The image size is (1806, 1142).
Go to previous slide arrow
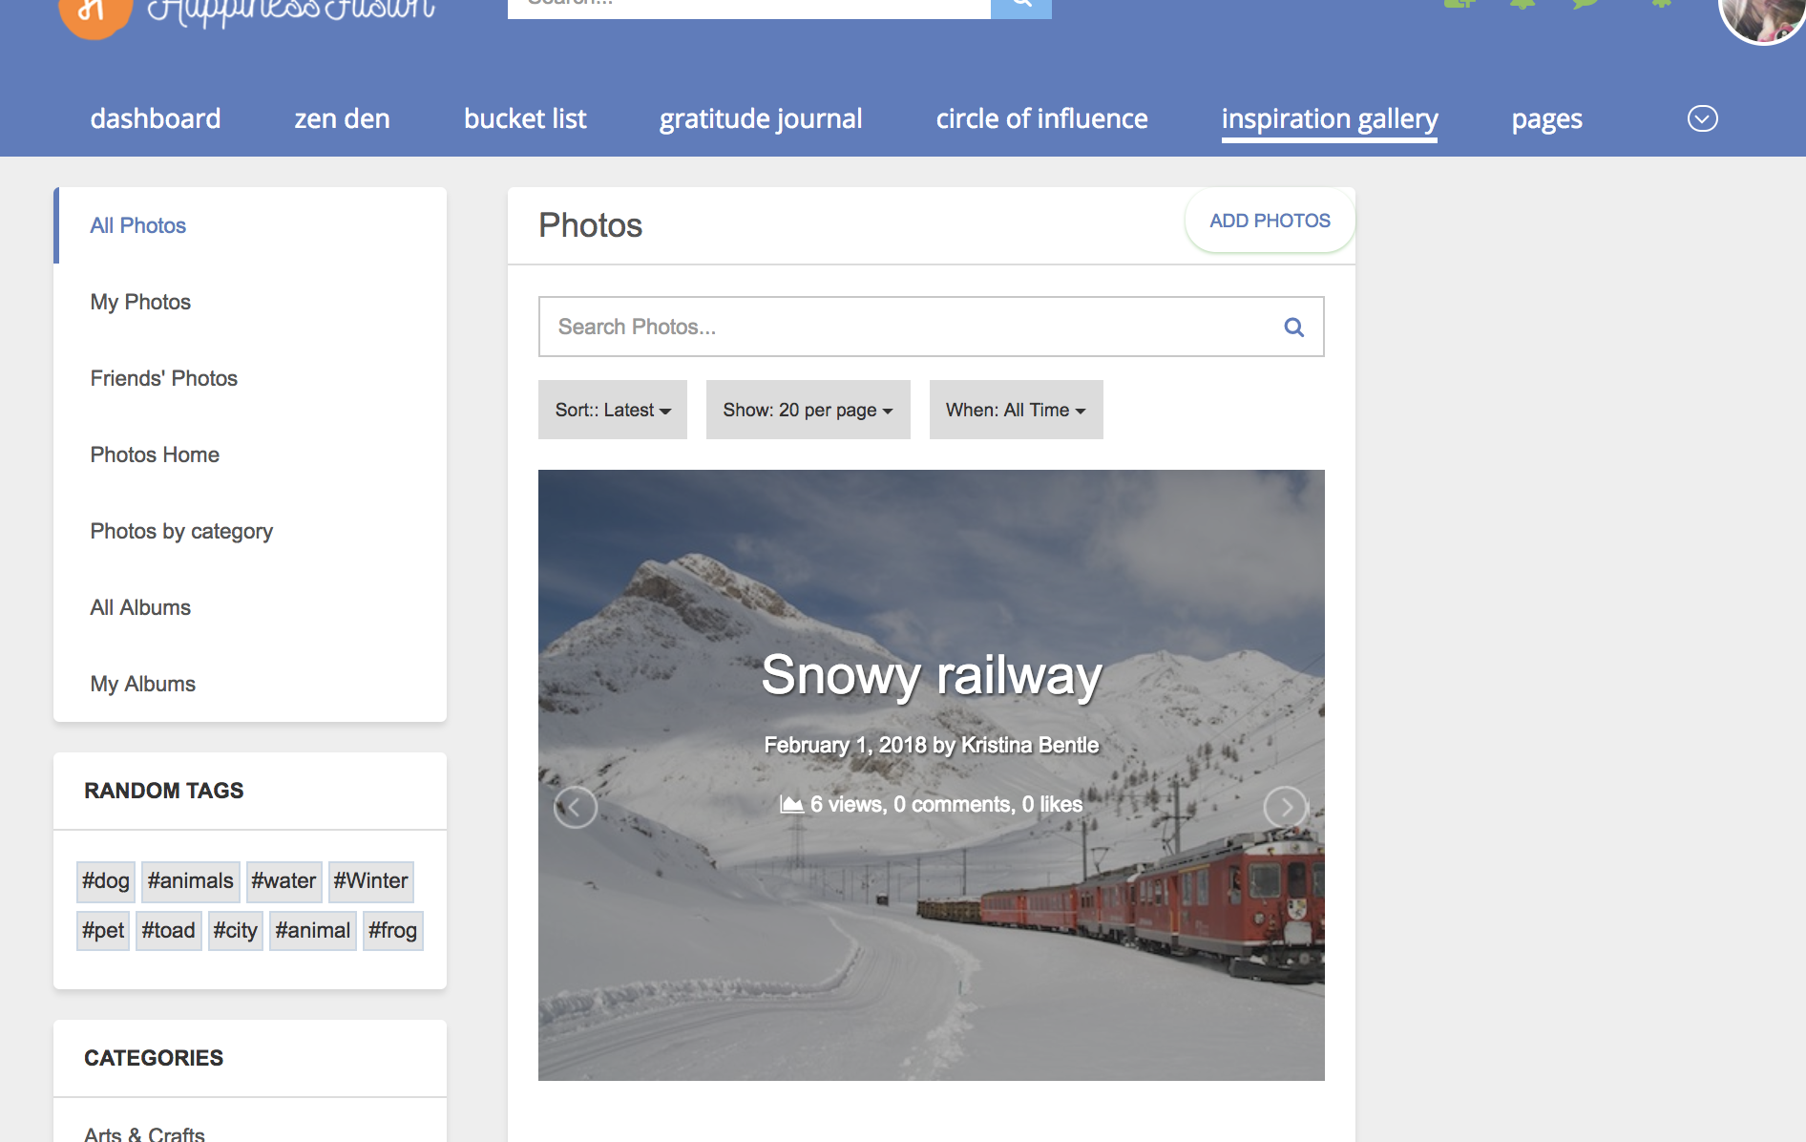(576, 807)
